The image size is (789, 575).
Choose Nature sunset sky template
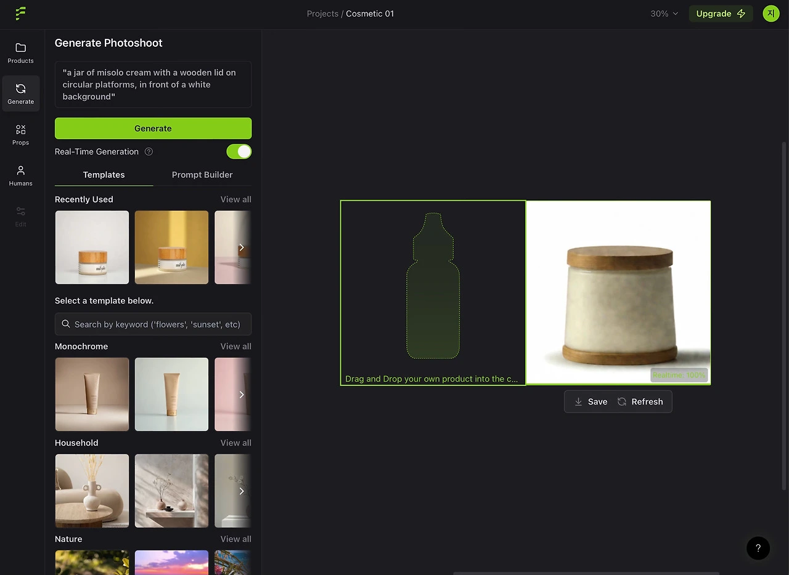[x=172, y=563]
